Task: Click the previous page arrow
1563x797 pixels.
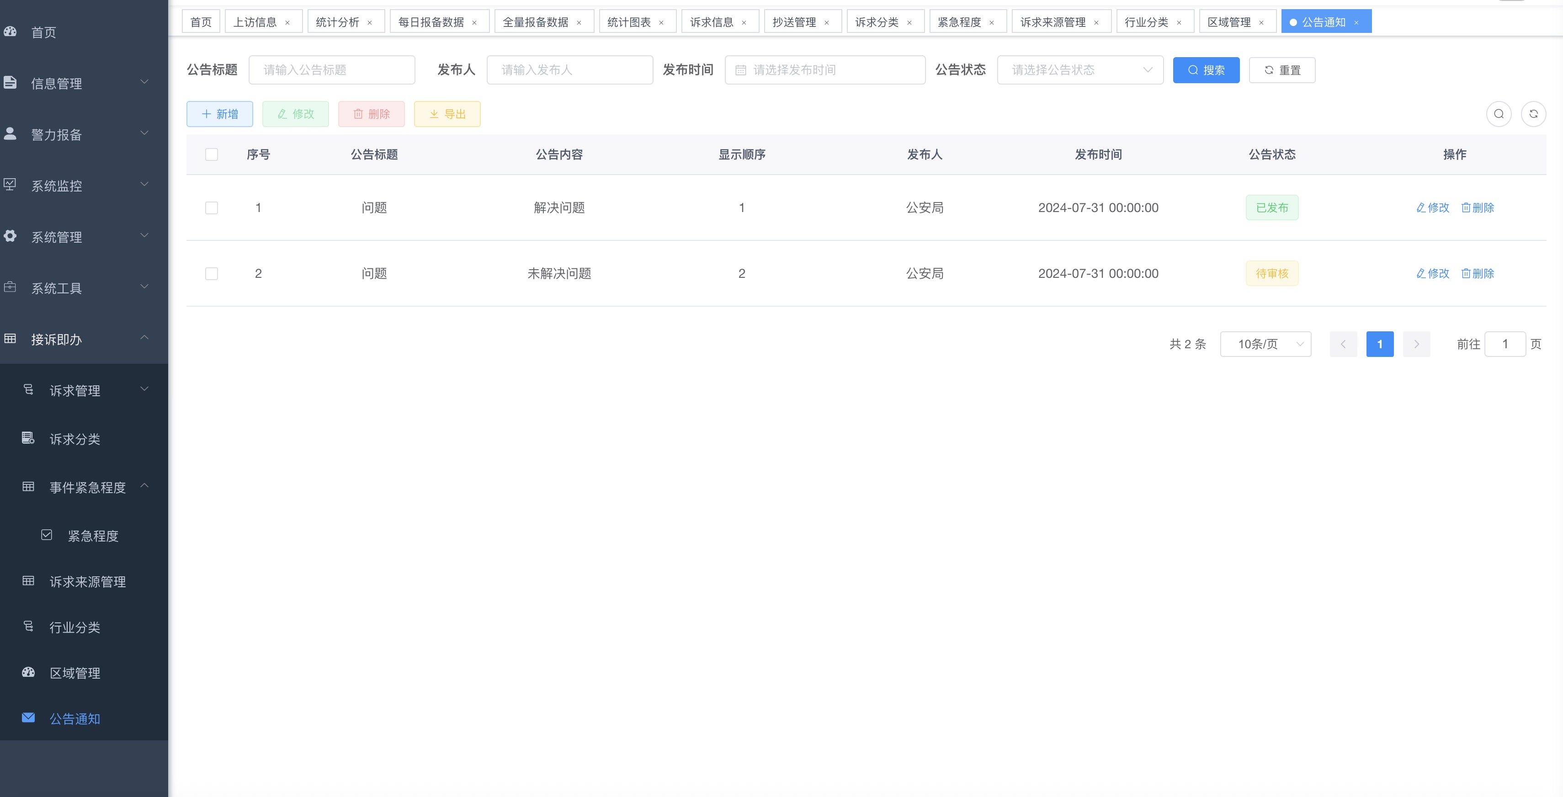Action: click(1343, 344)
